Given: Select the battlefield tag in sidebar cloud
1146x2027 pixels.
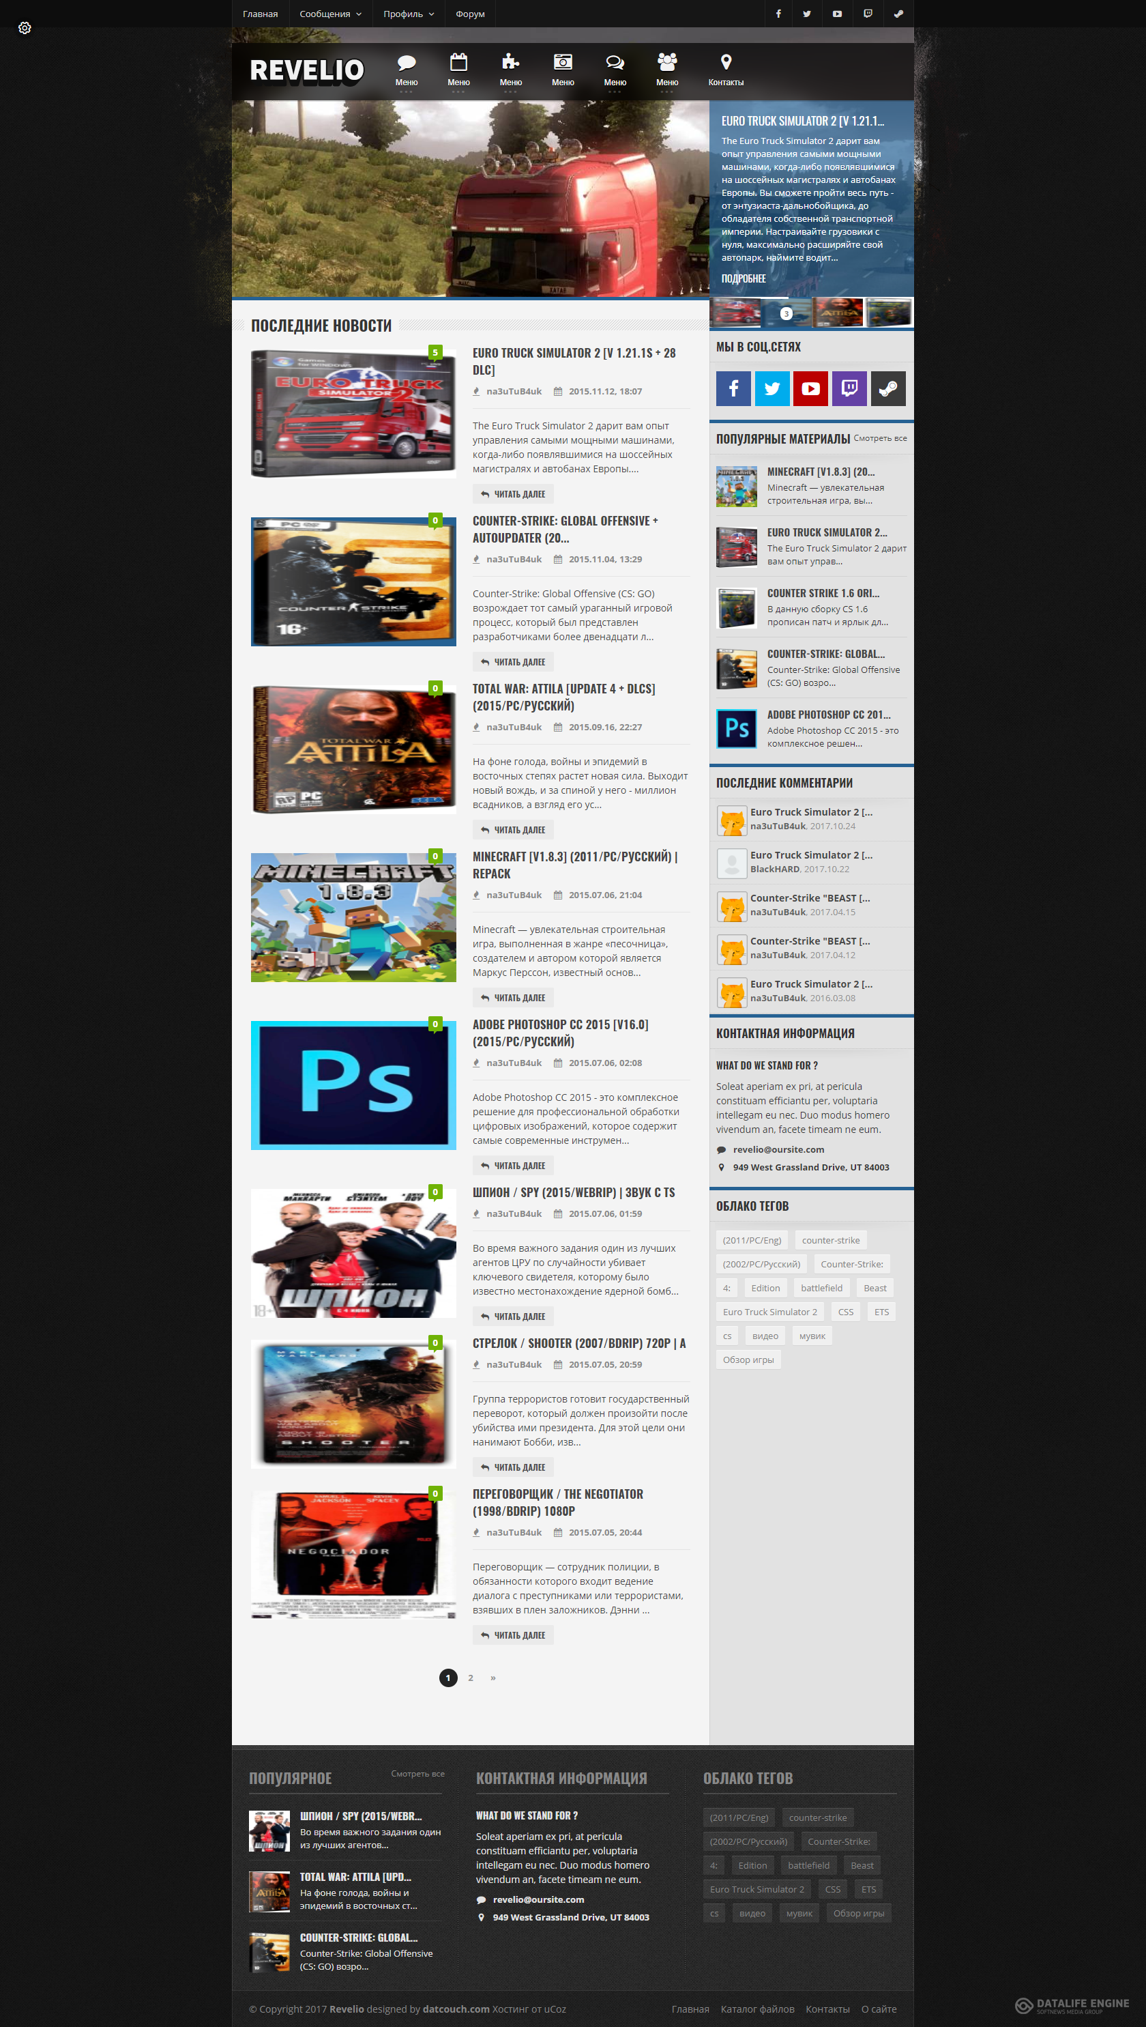Looking at the screenshot, I should tap(821, 1288).
